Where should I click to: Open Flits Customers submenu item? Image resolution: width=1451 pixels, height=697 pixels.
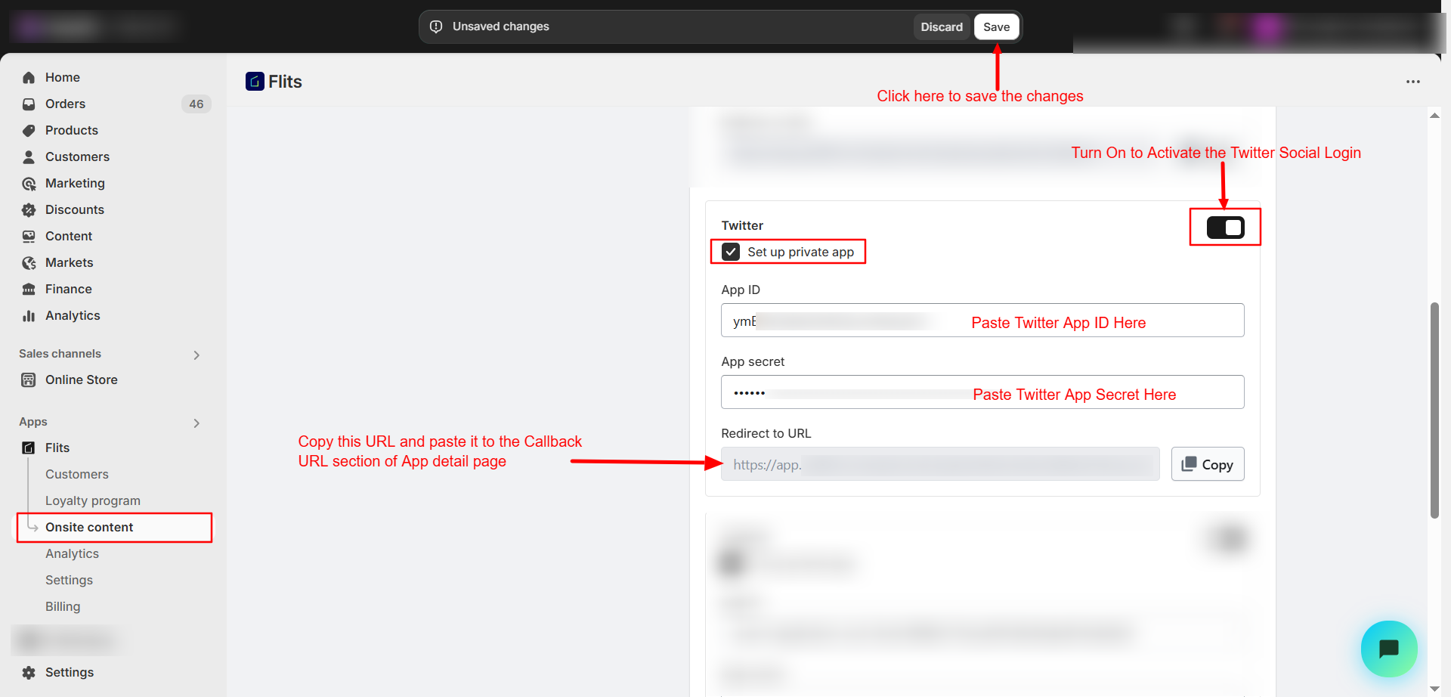(77, 475)
